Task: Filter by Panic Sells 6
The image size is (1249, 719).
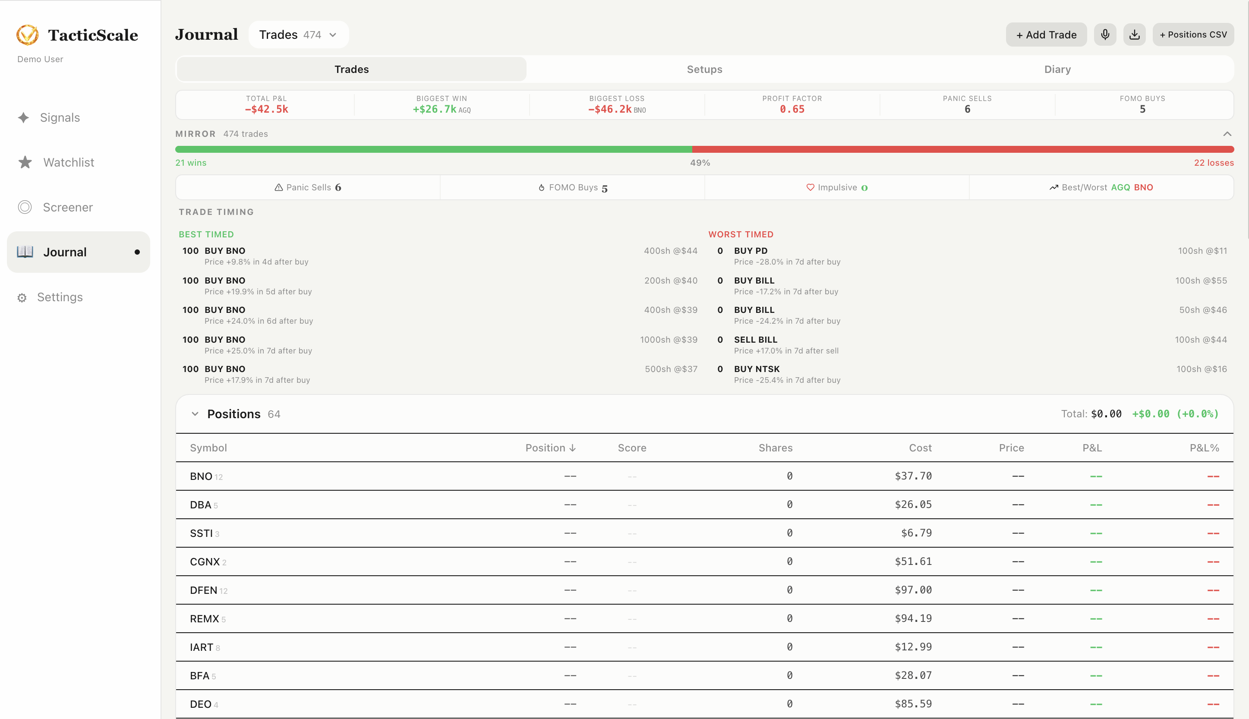Action: [308, 188]
